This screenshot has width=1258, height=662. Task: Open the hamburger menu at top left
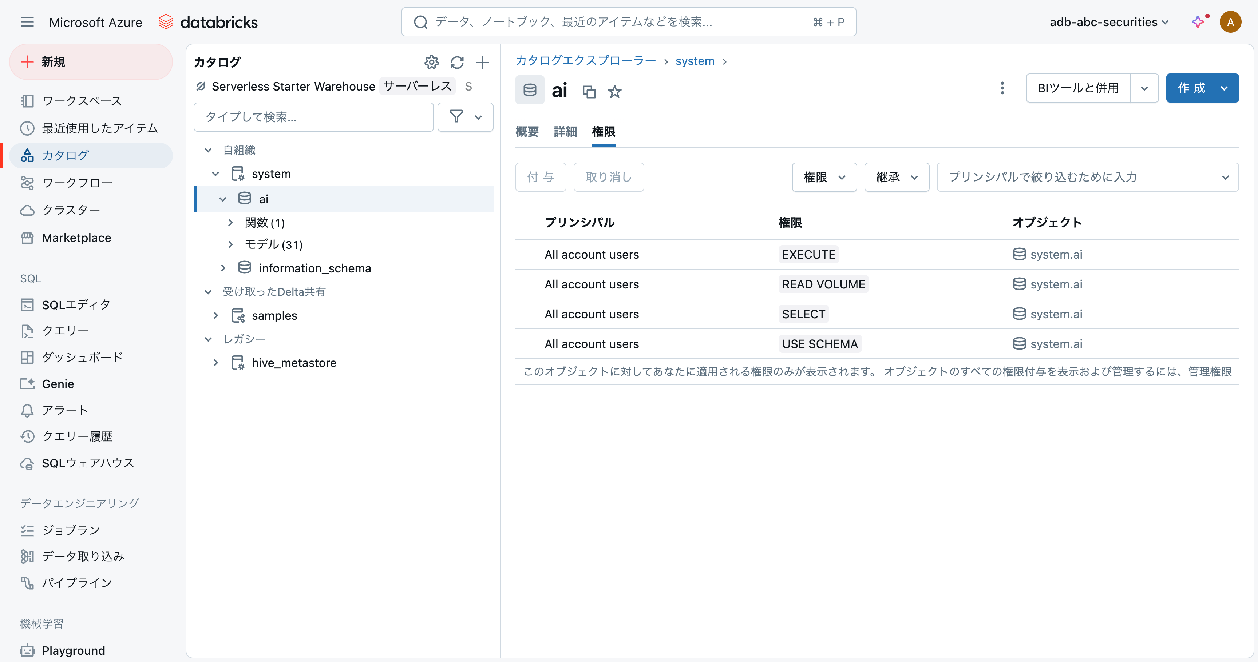tap(27, 22)
